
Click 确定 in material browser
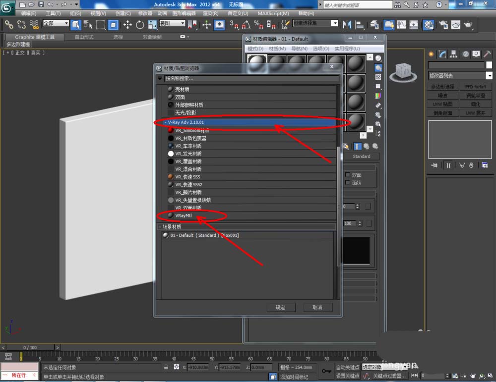click(281, 307)
